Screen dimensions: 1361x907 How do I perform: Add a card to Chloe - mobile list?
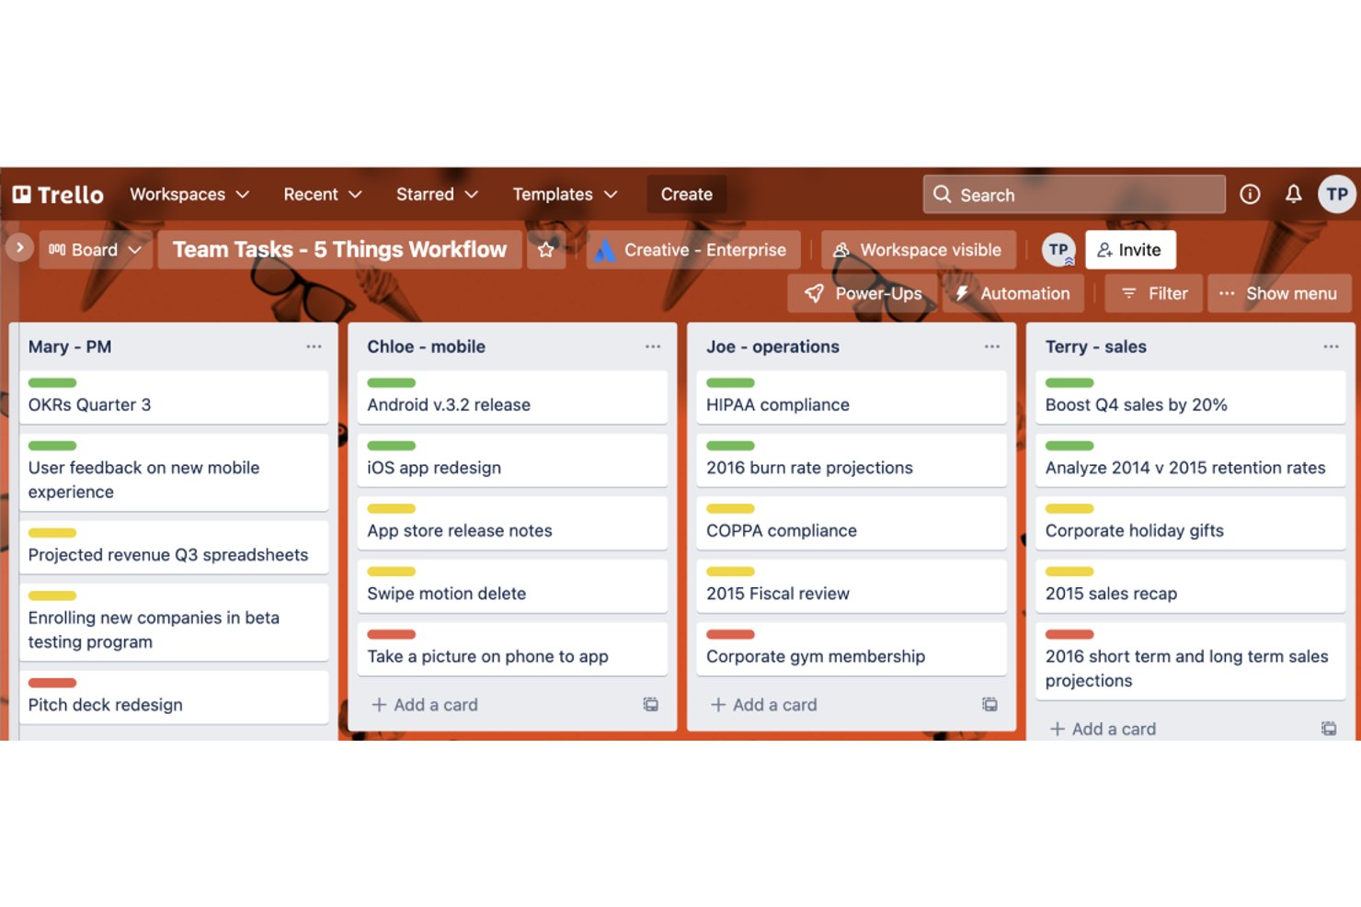click(425, 705)
